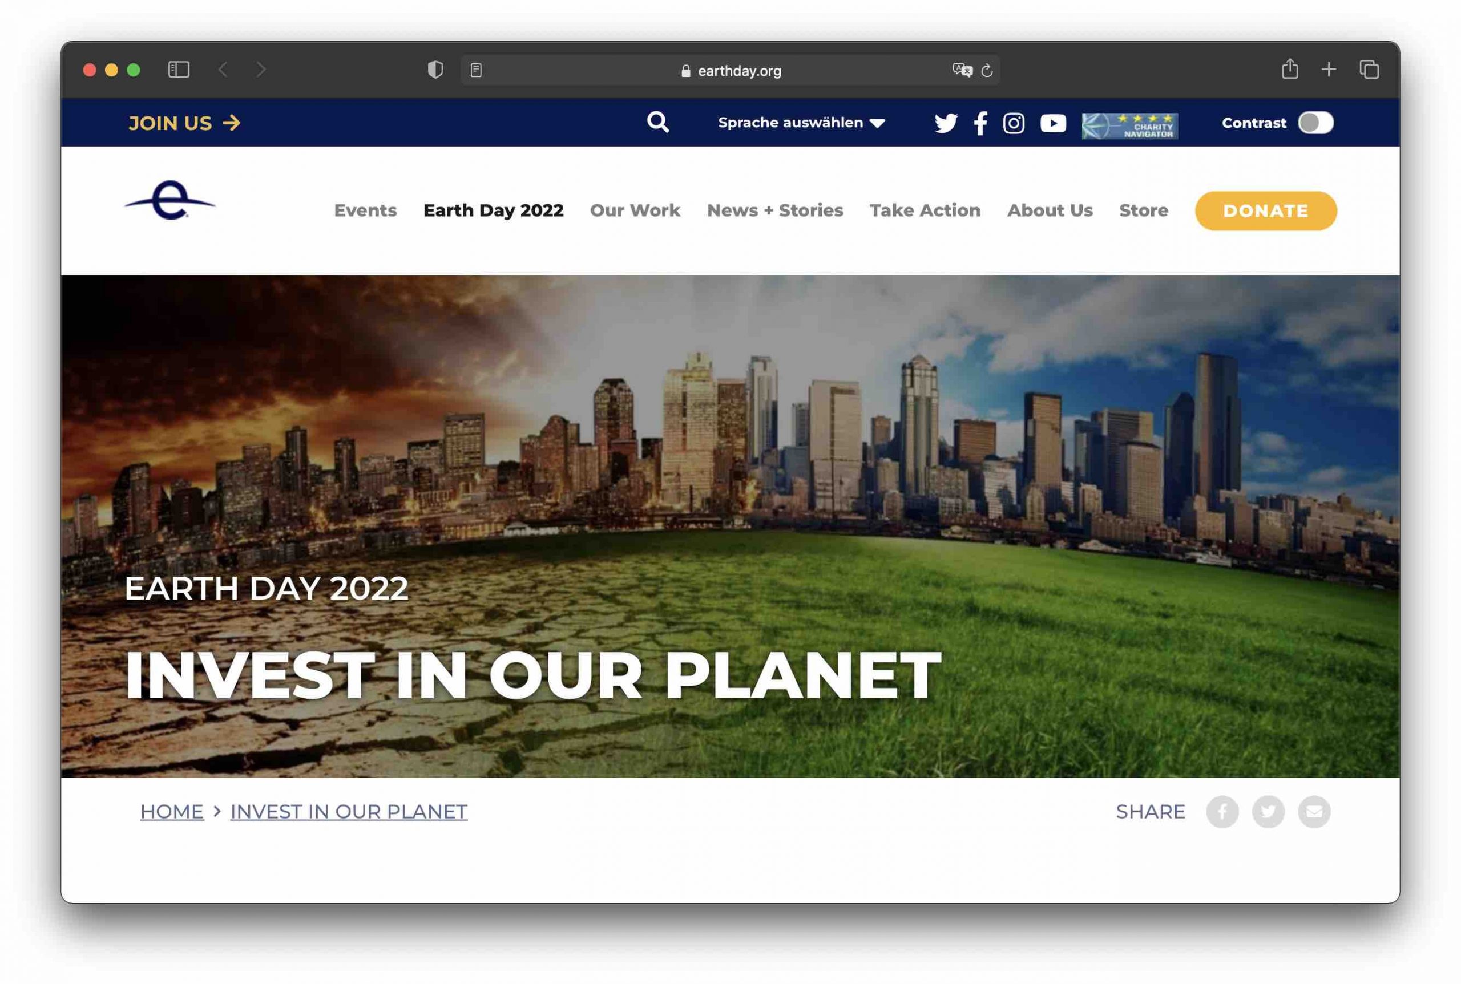Image resolution: width=1461 pixels, height=984 pixels.
Task: Toggle the Contrast switch
Action: click(x=1315, y=123)
